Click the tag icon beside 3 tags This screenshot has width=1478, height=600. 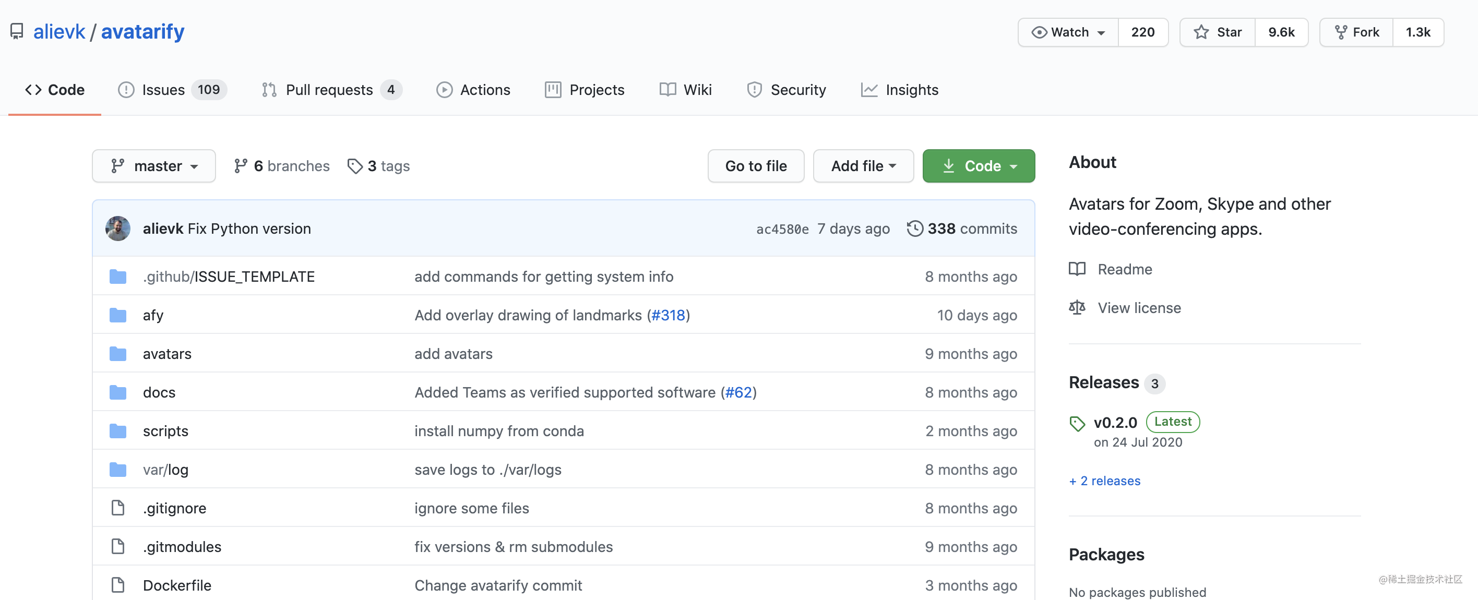[x=354, y=166]
